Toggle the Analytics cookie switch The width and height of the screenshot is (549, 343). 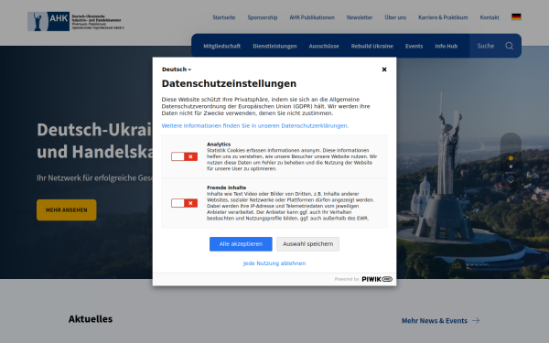(x=184, y=156)
